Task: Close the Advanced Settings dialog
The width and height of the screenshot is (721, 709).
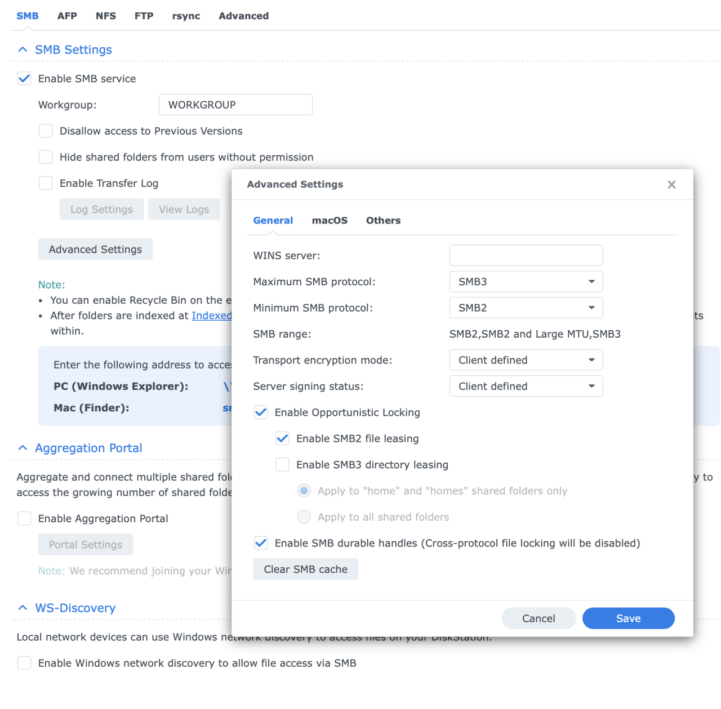Action: [x=671, y=184]
